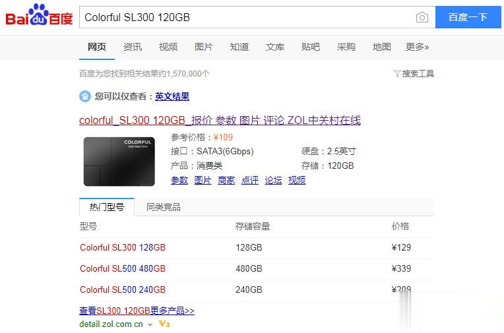This screenshot has width=504, height=333.
Task: Open the 点评 link
Action: (250, 180)
